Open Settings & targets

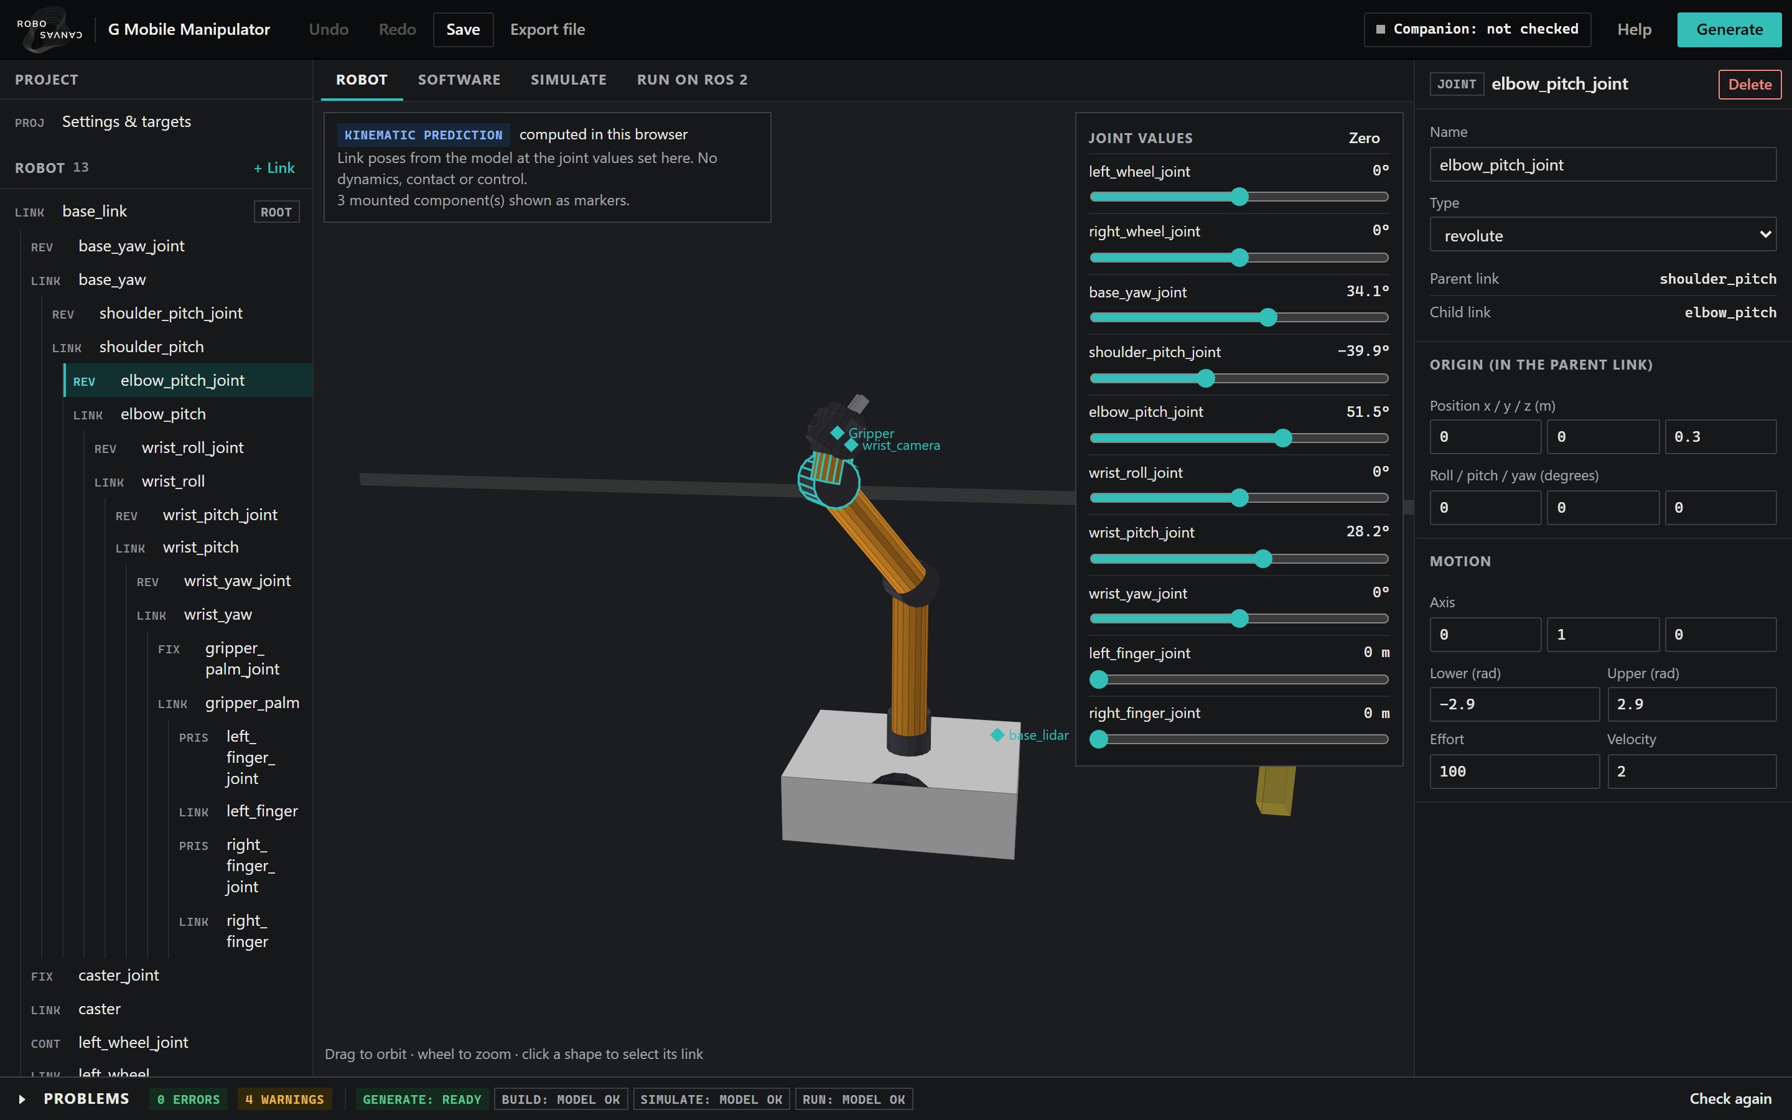pyautogui.click(x=156, y=121)
